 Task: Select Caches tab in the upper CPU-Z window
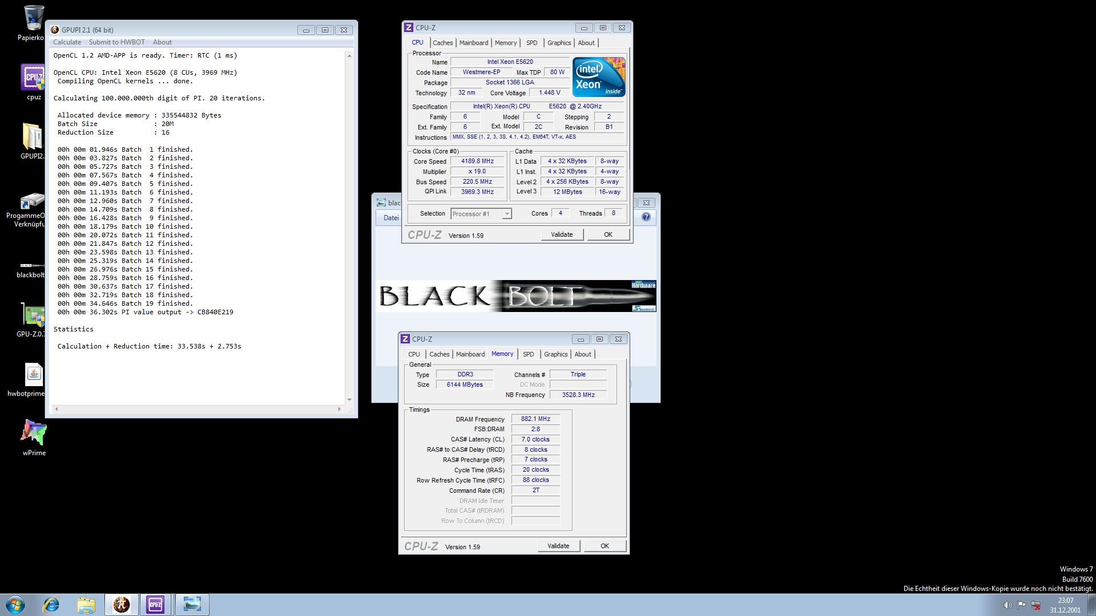[x=442, y=43]
